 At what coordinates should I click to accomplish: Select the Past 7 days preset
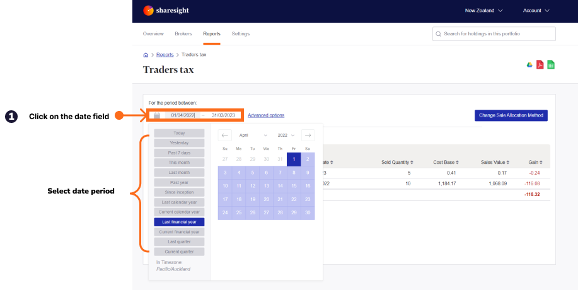click(179, 153)
